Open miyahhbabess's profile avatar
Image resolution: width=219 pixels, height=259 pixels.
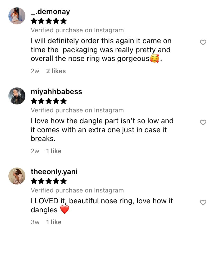pyautogui.click(x=17, y=96)
